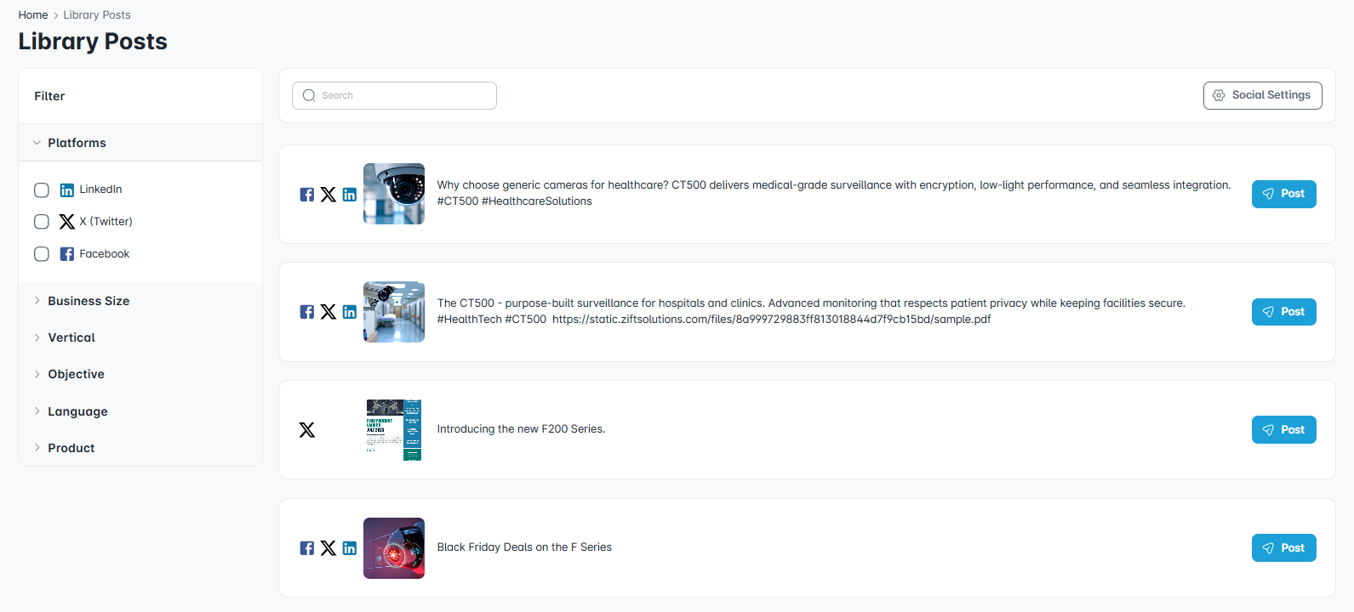Post the Introducing F200 Series item
The width and height of the screenshot is (1354, 612).
(x=1283, y=430)
